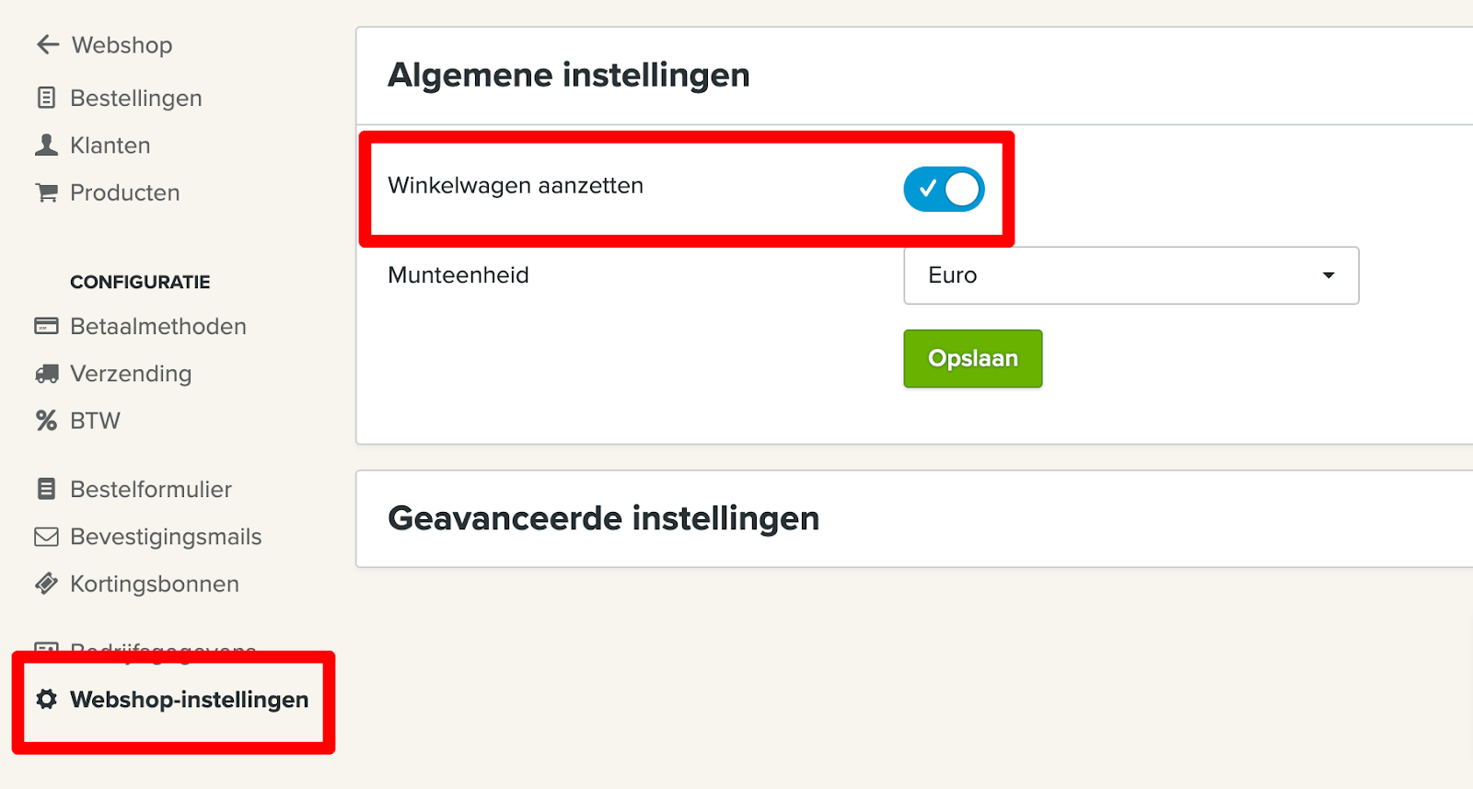The image size is (1473, 789).
Task: Click the Bestelformulier document icon
Action: (x=46, y=489)
